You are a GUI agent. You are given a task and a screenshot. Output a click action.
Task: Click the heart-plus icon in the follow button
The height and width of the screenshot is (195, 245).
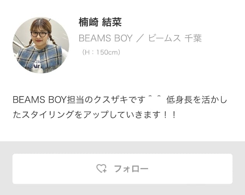(x=101, y=169)
